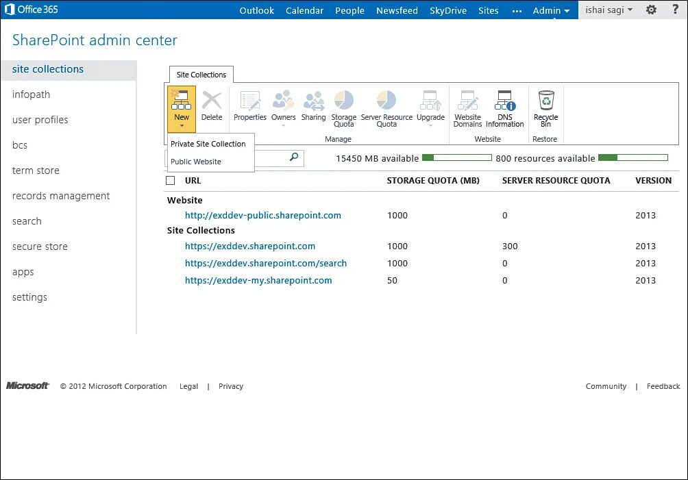Open People in top navigation
Viewport: 688px width, 480px height.
349,10
